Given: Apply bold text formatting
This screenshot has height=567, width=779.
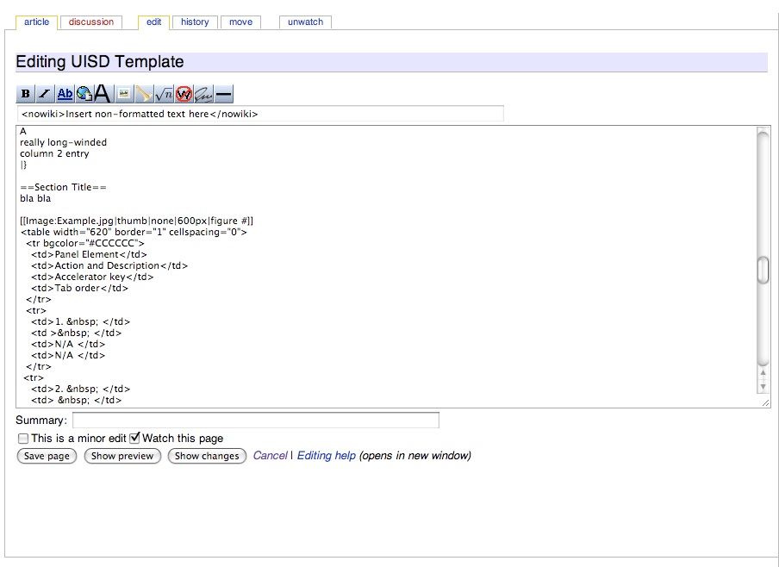Looking at the screenshot, I should 25,94.
